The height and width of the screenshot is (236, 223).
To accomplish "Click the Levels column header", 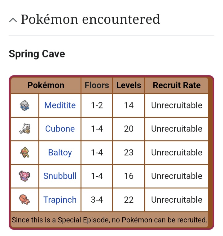I will point(129,85).
